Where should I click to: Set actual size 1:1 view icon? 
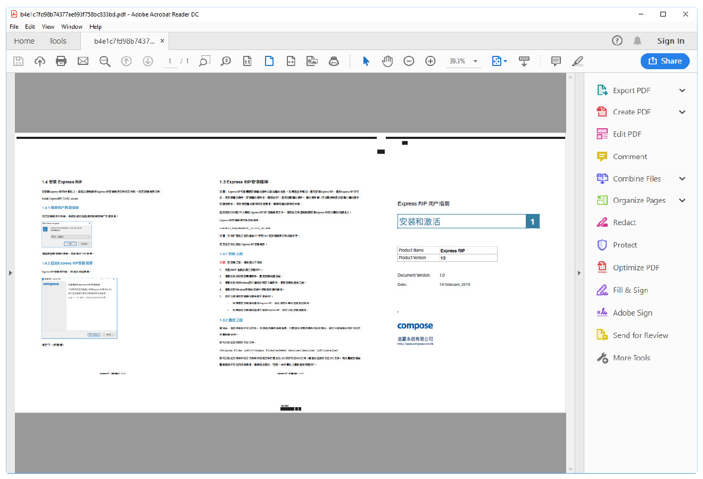(247, 61)
